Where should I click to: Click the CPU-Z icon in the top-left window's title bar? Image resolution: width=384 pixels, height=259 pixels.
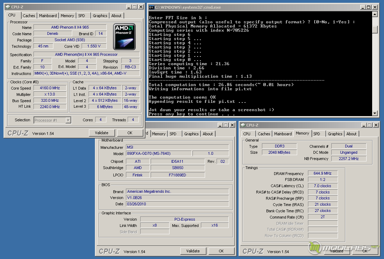click(x=8, y=7)
